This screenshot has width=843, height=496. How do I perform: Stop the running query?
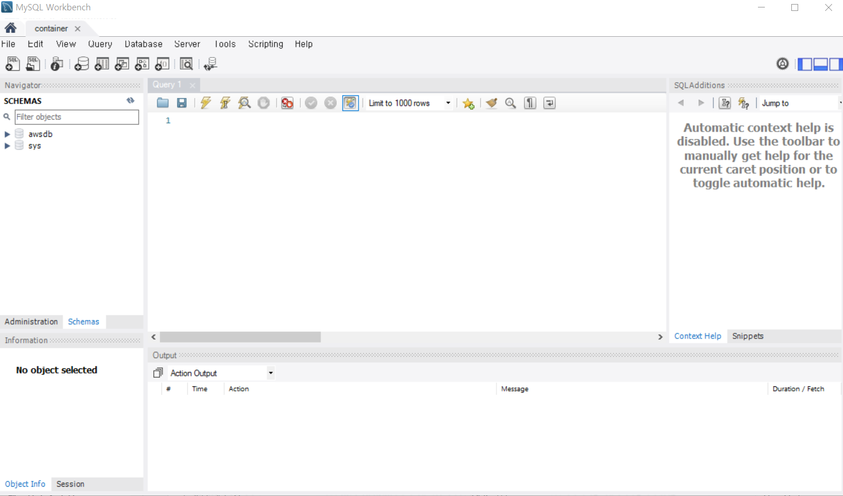(x=264, y=103)
